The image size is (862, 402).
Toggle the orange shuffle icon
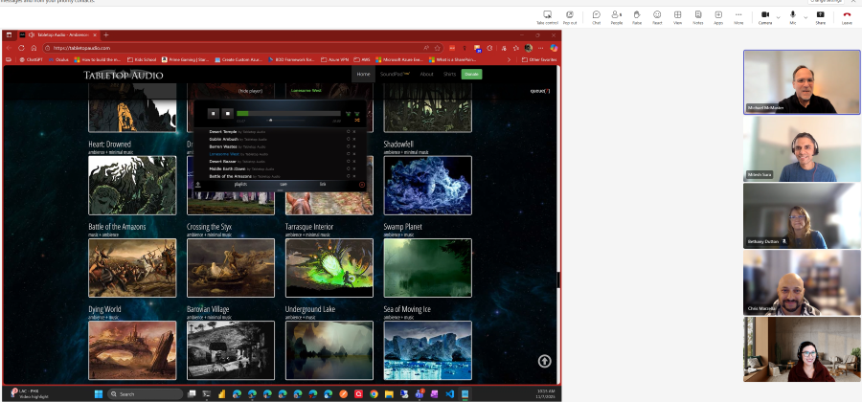tap(357, 120)
